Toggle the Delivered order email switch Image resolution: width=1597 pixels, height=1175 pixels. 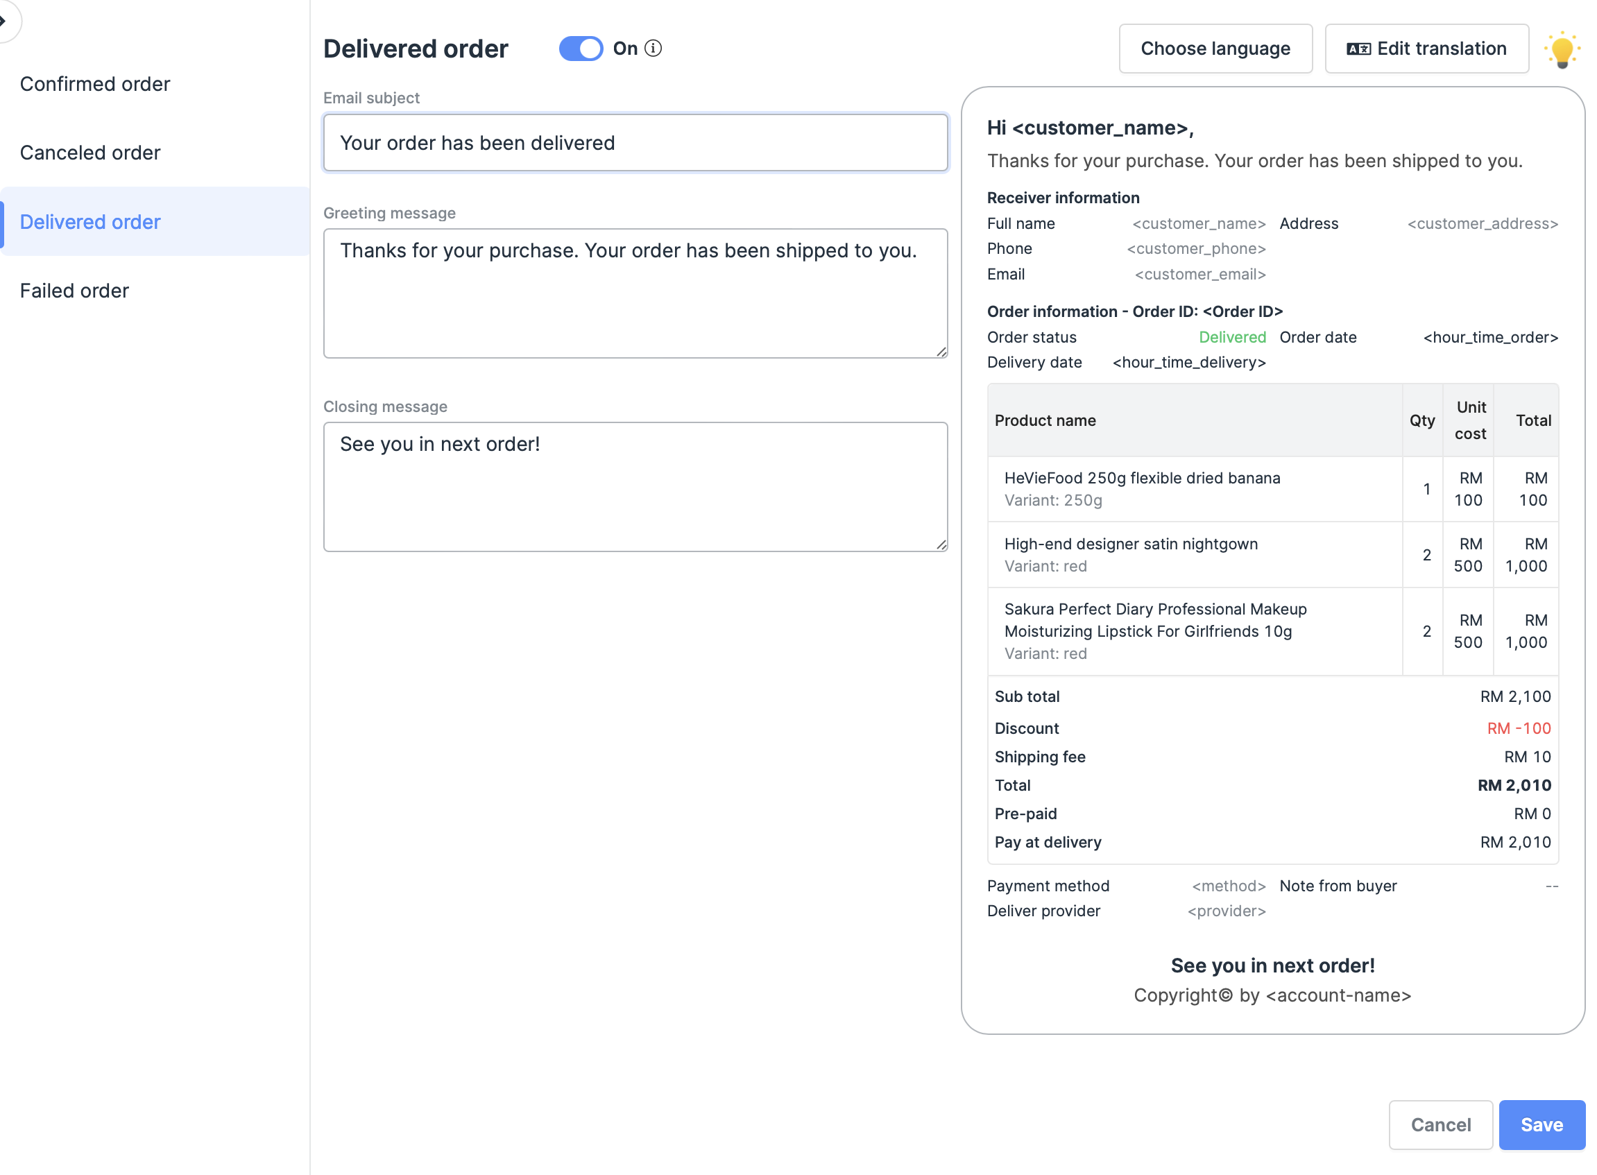pyautogui.click(x=581, y=49)
